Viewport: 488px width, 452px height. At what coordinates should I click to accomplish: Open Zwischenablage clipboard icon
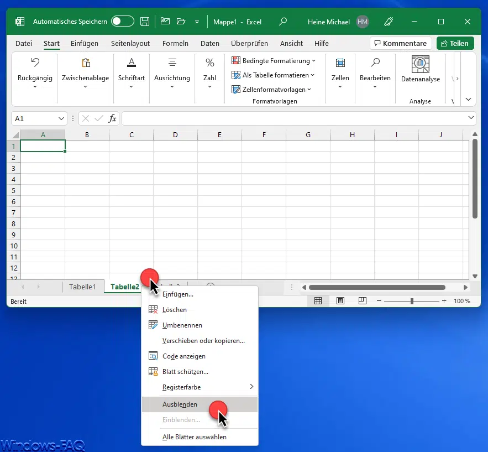coord(86,63)
